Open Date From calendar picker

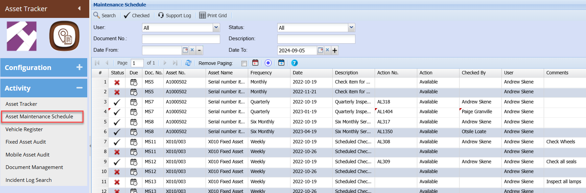(x=185, y=50)
